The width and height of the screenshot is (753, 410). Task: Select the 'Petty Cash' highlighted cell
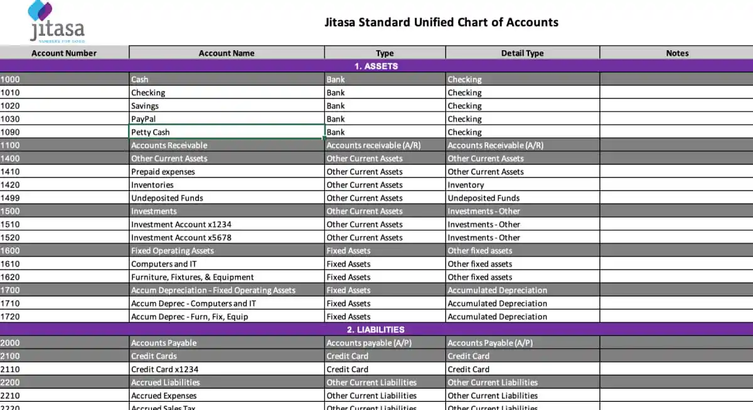(x=227, y=132)
